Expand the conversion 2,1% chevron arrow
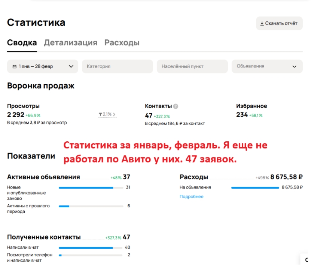Viewport: 311px width, 280px height. (x=114, y=114)
